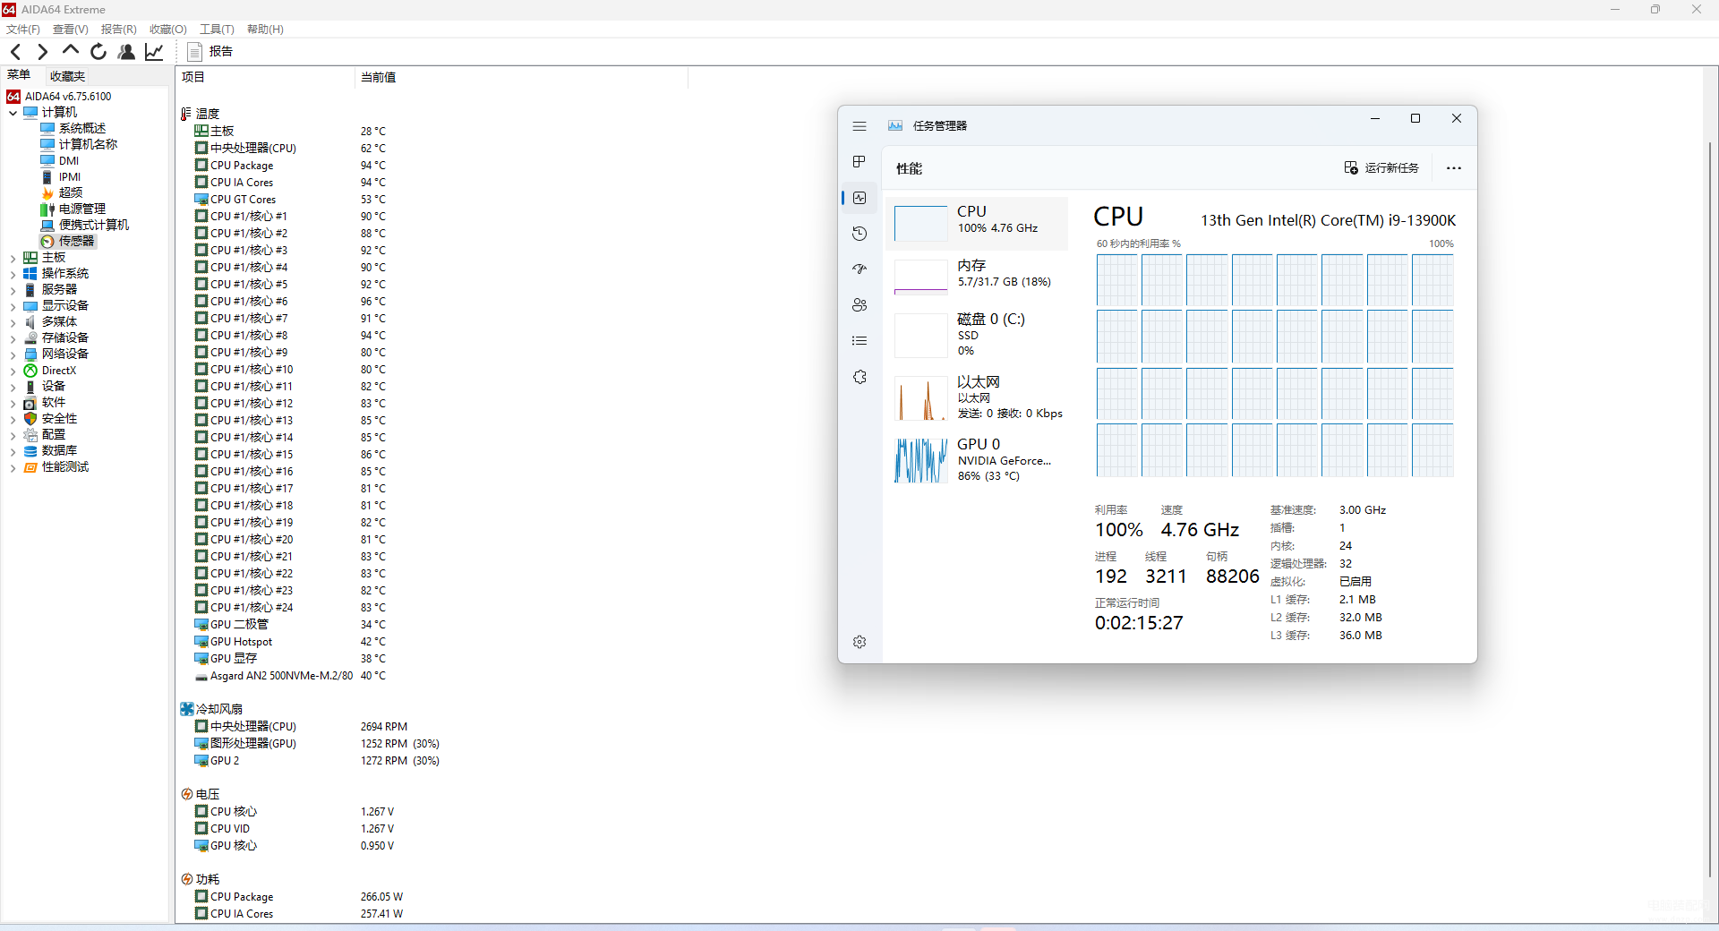This screenshot has width=1719, height=931.
Task: Open Task Manager app history icon
Action: pos(859,234)
